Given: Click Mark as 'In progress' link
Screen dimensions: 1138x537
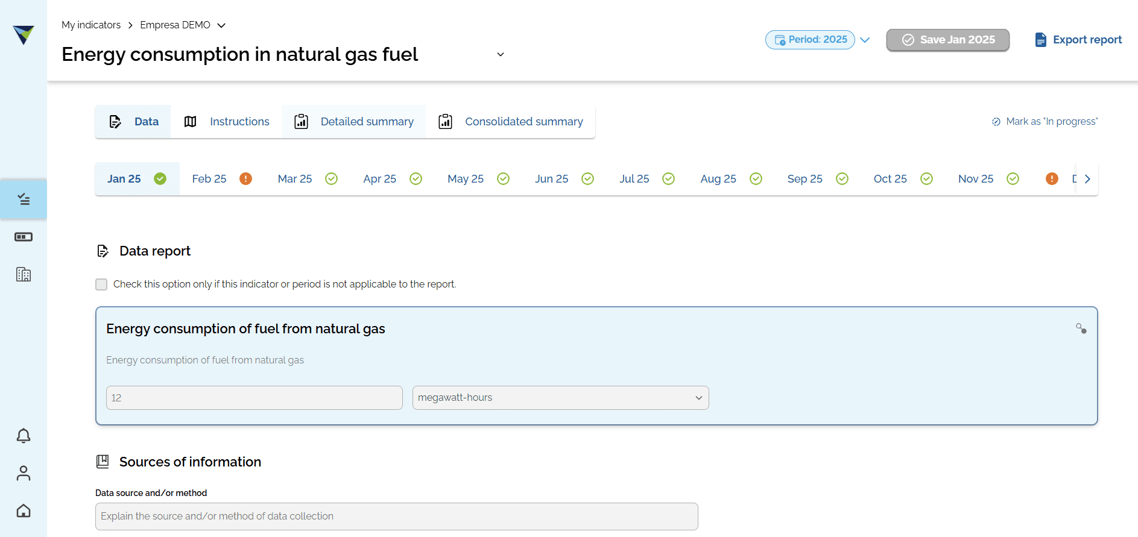Looking at the screenshot, I should point(1045,122).
